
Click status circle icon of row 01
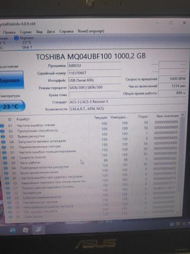click(x=2, y=126)
